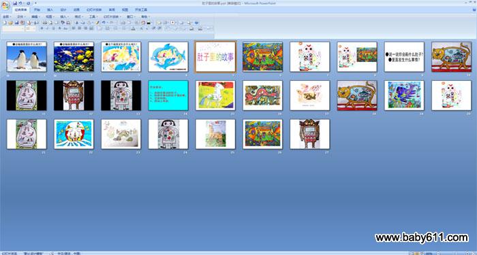Click the Open folder icon in the toolbar
The width and height of the screenshot is (477, 255).
pyautogui.click(x=10, y=22)
